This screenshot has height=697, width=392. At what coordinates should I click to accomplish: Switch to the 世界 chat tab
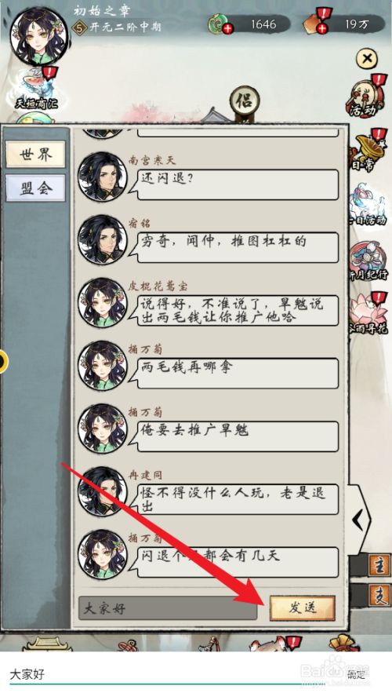35,155
